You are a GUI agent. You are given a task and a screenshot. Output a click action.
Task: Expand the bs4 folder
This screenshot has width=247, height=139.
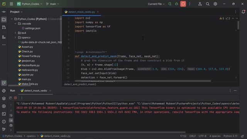[15, 33]
